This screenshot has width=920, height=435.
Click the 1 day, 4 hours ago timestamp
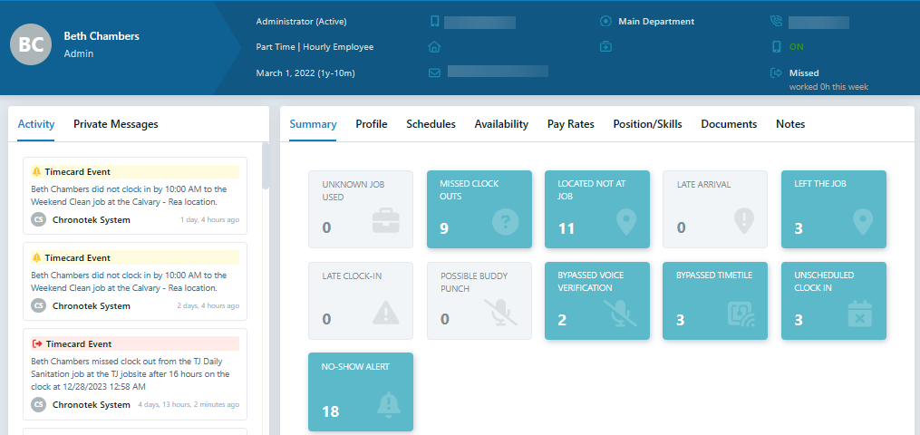tap(209, 220)
